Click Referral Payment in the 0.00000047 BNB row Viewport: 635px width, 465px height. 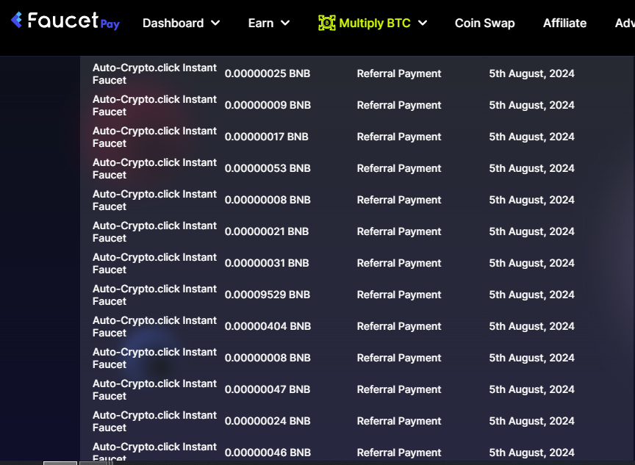pos(399,389)
